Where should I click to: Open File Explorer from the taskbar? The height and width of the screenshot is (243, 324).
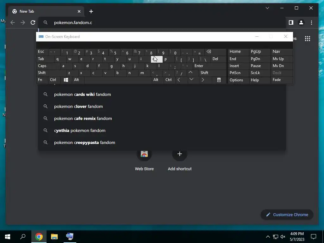(x=54, y=237)
